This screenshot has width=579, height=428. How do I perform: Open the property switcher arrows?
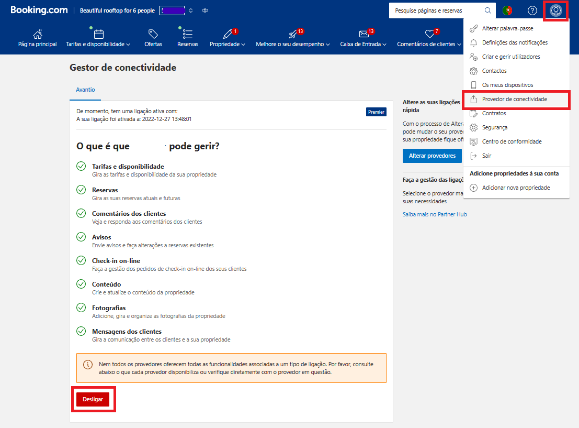click(x=191, y=10)
